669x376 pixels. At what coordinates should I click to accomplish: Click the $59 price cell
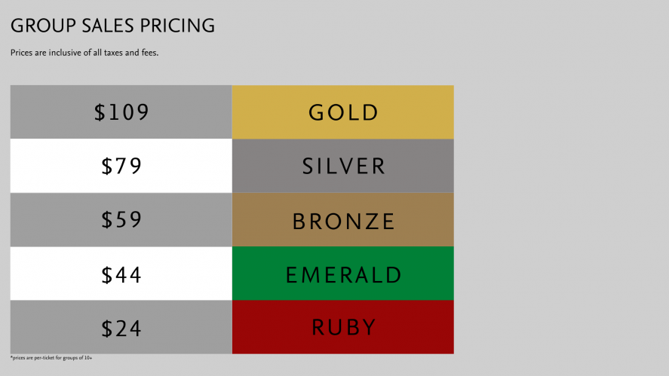121,219
